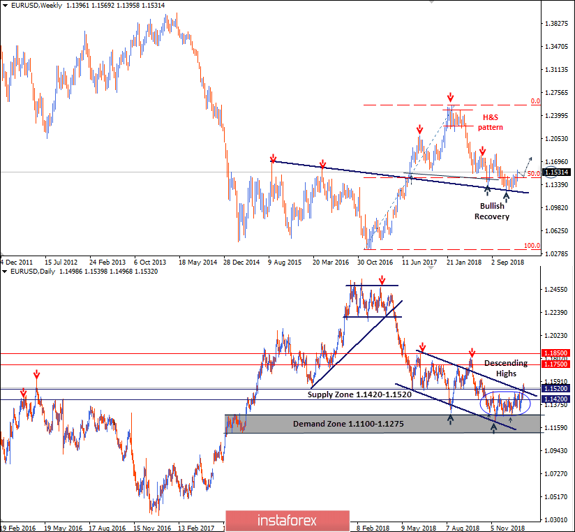Click the Supply Zone 1.1420-1.1520 label
The width and height of the screenshot is (575, 532).
click(358, 394)
